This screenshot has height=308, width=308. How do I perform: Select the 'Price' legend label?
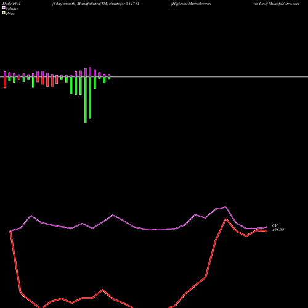10,14
